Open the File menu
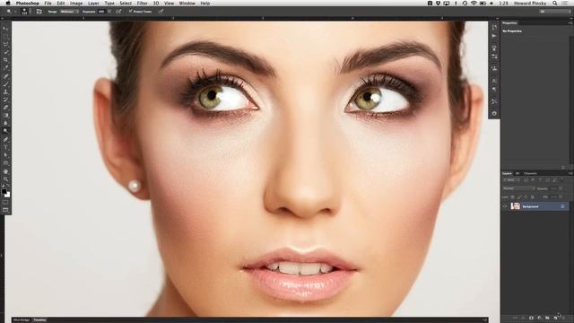 [48, 4]
